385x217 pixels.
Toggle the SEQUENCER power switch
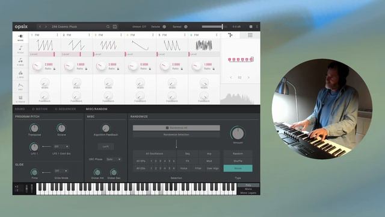(56, 109)
